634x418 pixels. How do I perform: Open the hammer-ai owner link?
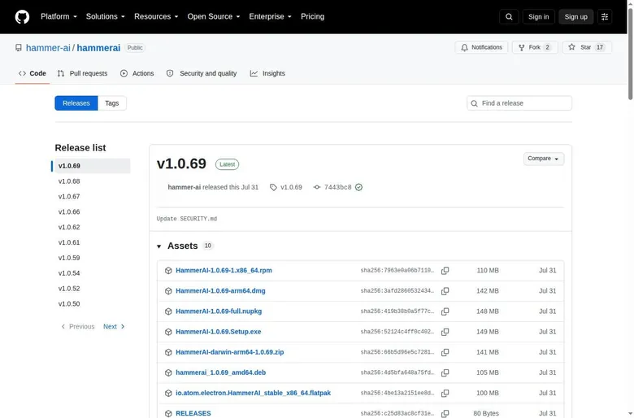point(48,48)
